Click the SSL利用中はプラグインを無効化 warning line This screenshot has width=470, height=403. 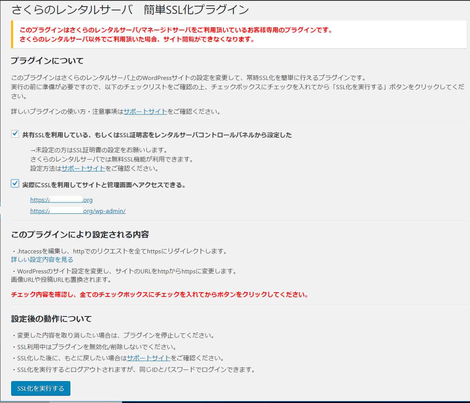[x=94, y=347]
